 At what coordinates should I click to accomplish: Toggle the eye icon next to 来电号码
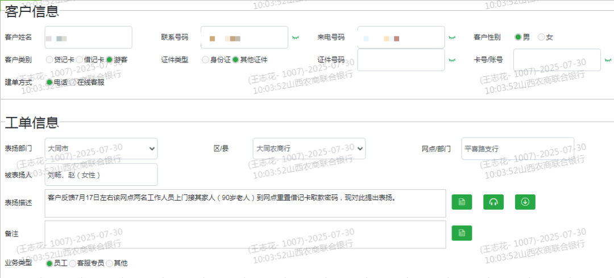point(451,38)
